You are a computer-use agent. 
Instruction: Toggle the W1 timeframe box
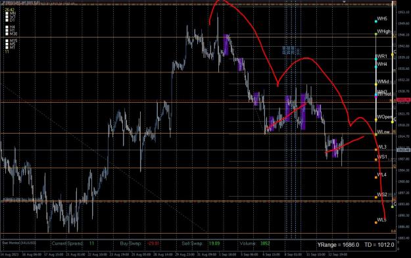[7, 16]
